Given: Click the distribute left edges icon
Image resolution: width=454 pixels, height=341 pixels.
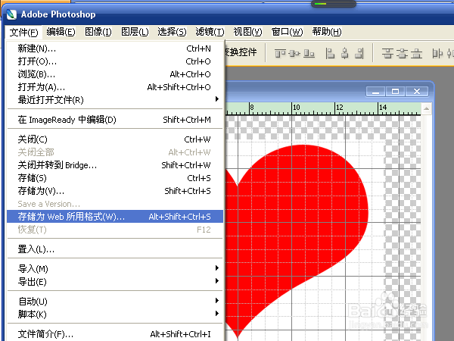Looking at the screenshot, I should 437,53.
